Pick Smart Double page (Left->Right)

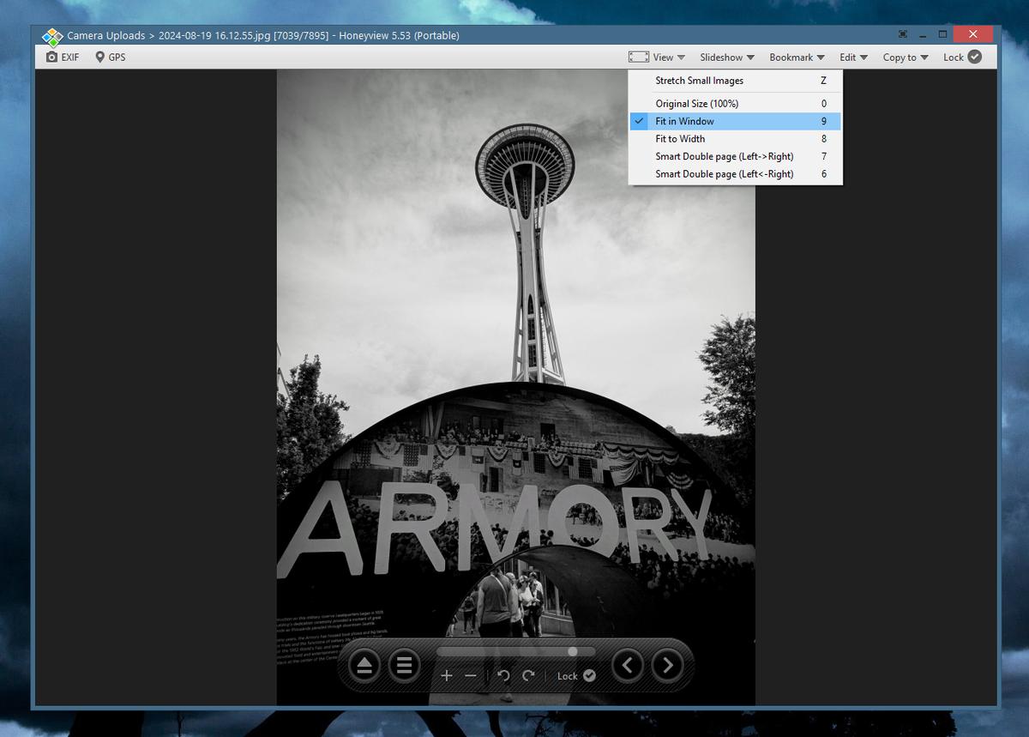point(736,157)
